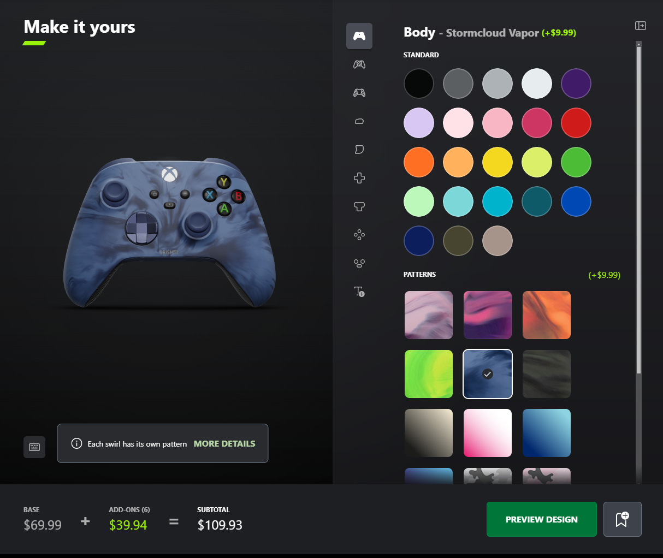Open the Engraving text section icon
The image size is (663, 558).
(359, 292)
